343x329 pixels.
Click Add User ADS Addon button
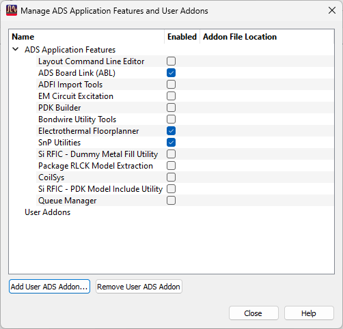click(49, 287)
